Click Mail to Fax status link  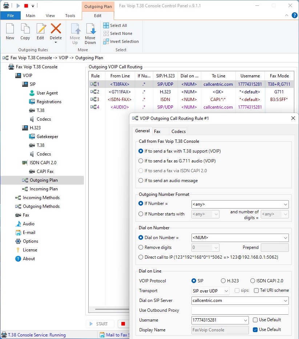pyautogui.click(x=114, y=335)
